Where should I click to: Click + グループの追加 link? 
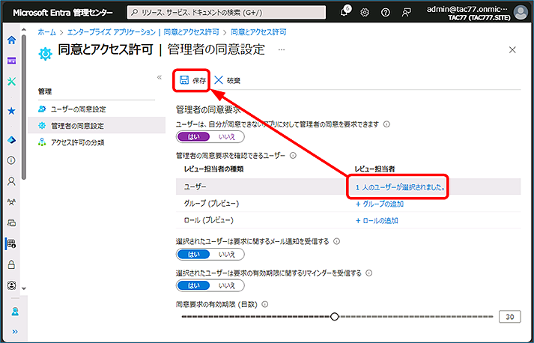click(380, 204)
